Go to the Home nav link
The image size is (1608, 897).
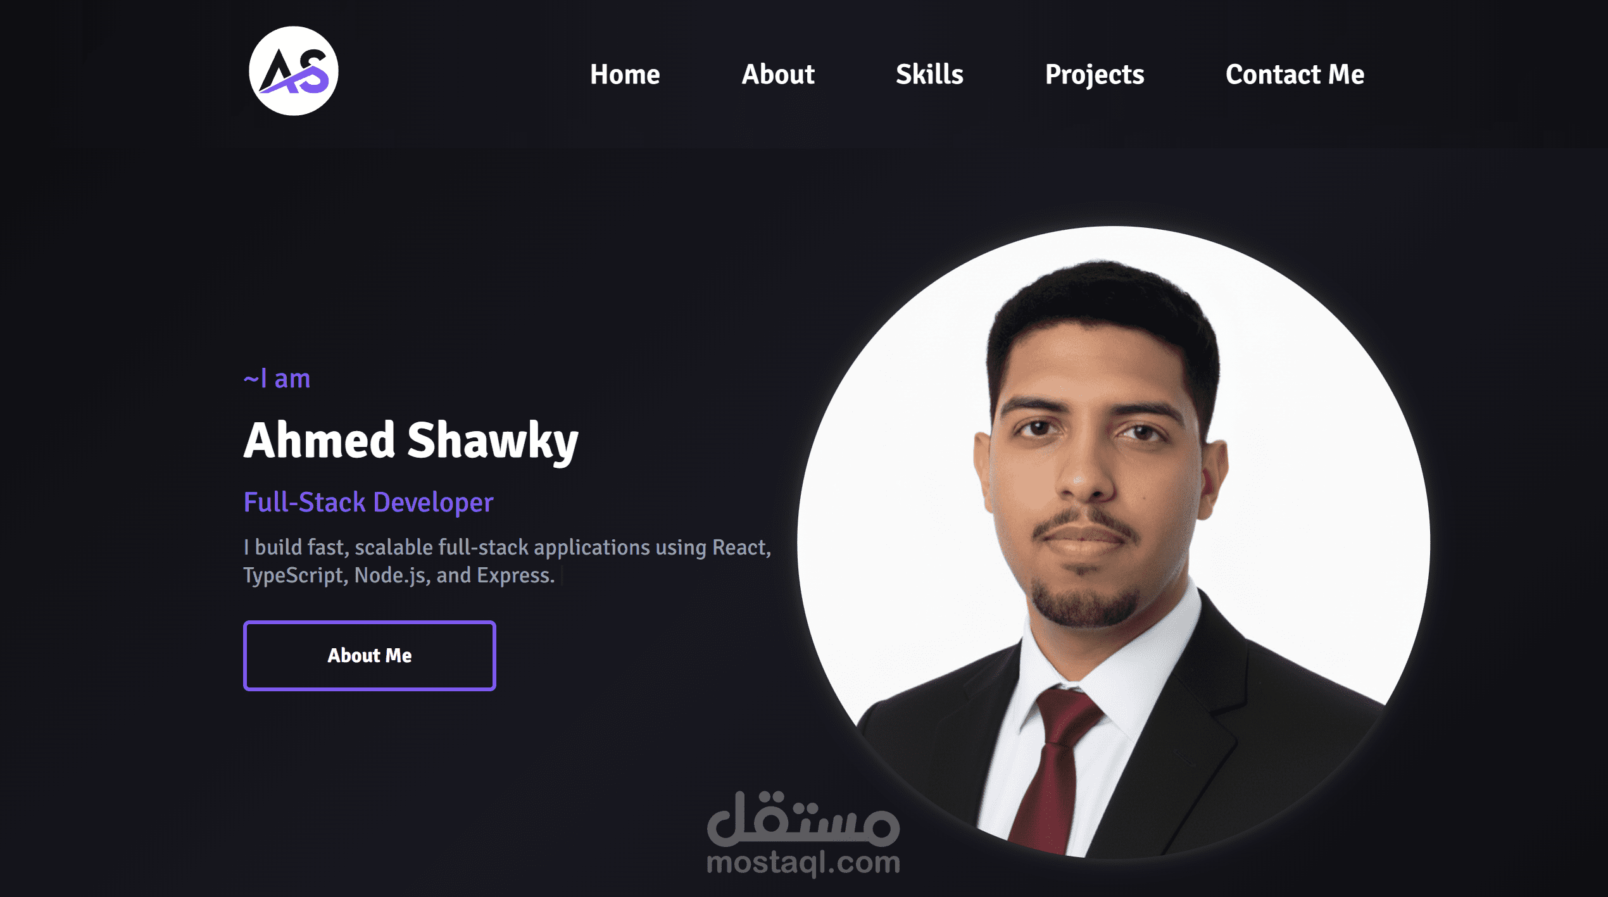(x=625, y=75)
